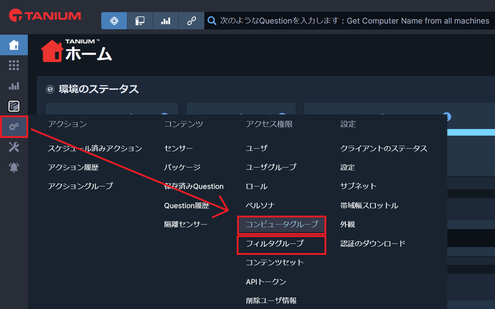The height and width of the screenshot is (309, 495).
Task: Open the notifications bell icon in sidebar
Action: 14,167
